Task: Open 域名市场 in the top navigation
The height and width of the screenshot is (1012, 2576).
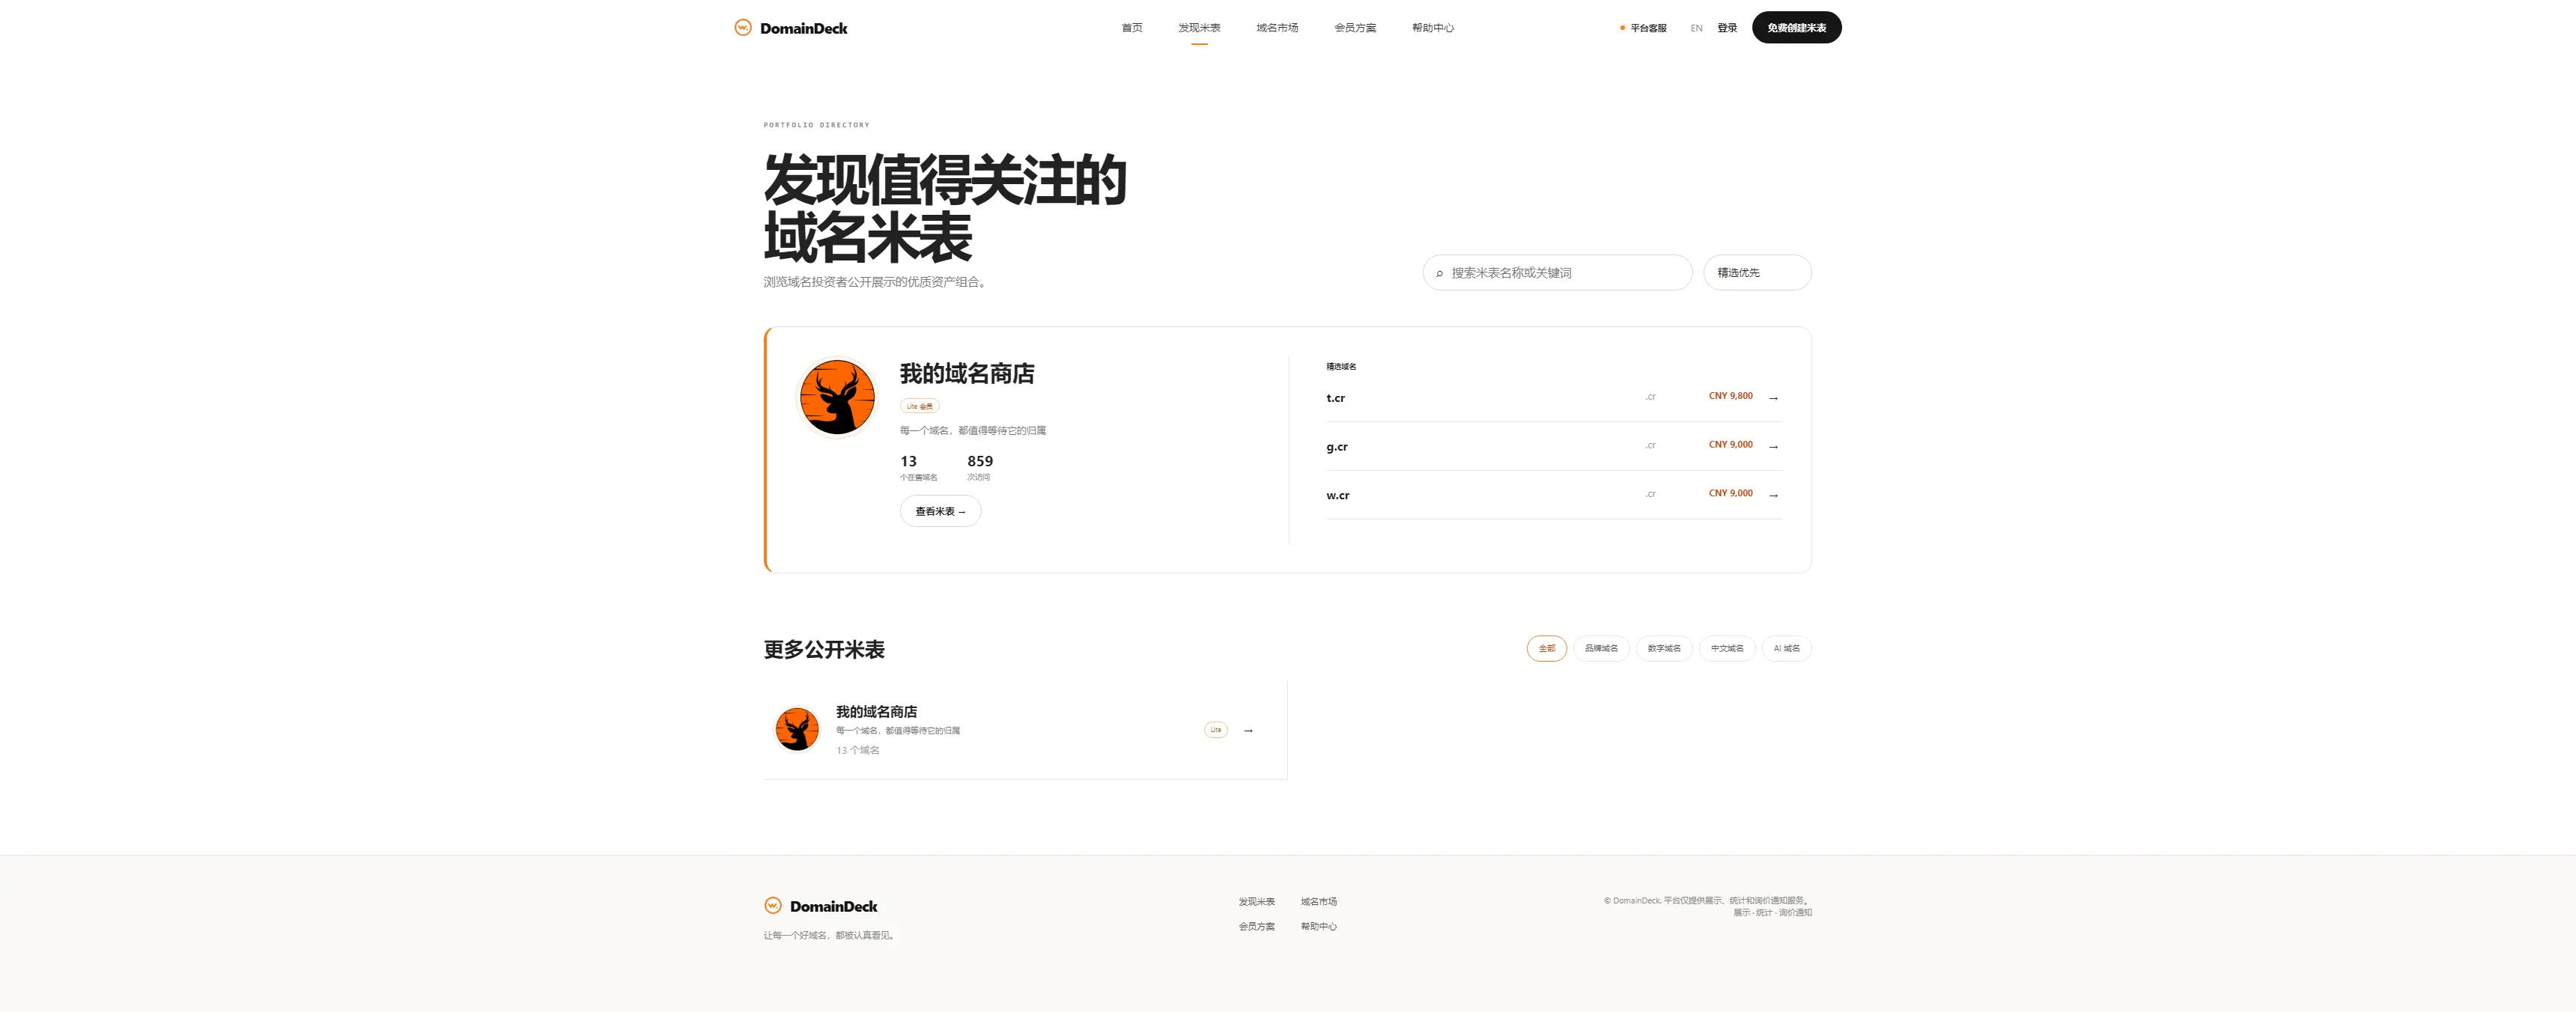Action: point(1277,28)
